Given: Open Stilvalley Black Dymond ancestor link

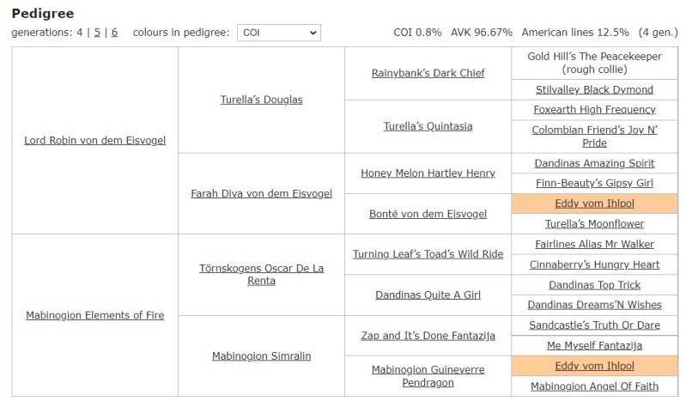Looking at the screenshot, I should [x=594, y=89].
